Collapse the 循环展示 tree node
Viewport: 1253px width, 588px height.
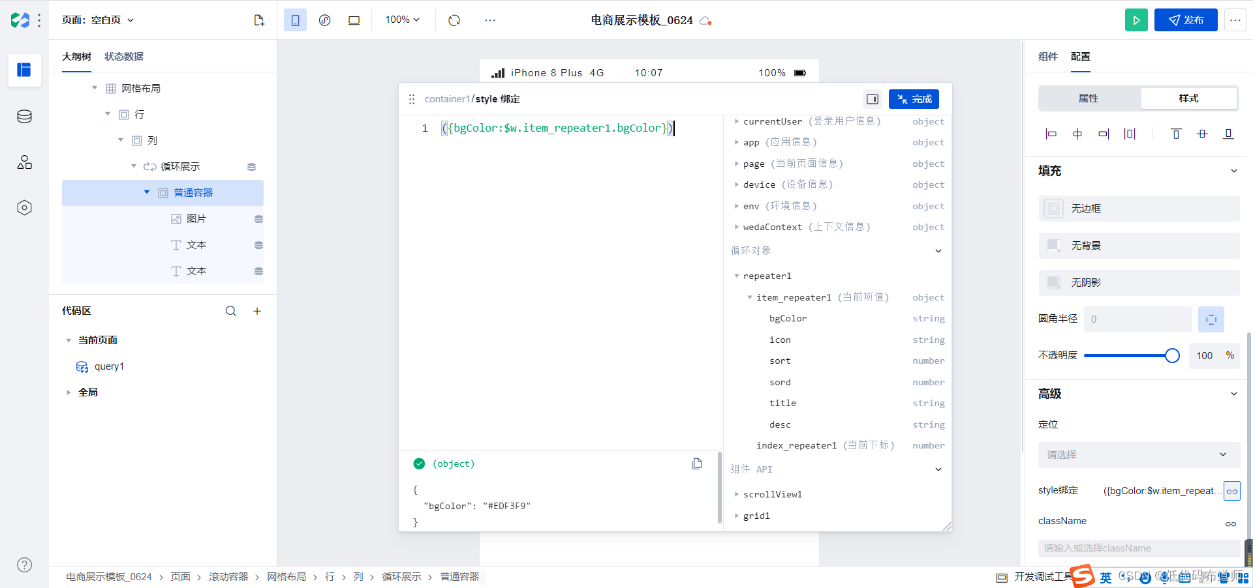pos(134,166)
